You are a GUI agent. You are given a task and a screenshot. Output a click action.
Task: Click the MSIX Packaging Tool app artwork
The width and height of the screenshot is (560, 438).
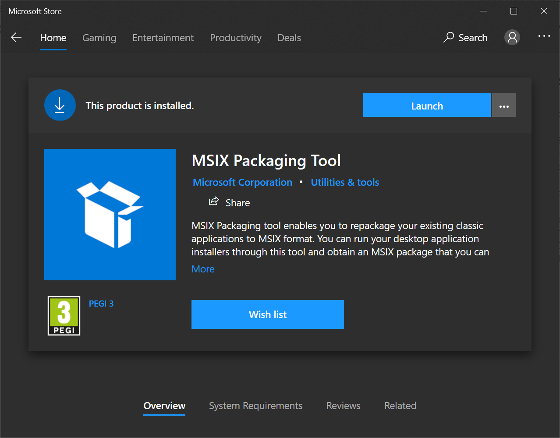(110, 214)
